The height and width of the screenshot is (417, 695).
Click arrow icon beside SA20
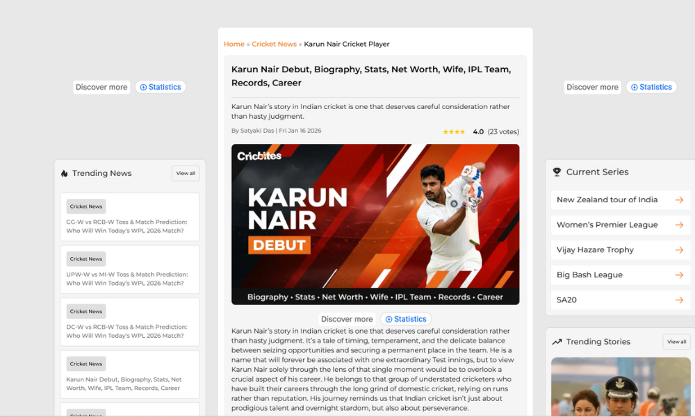pos(679,300)
